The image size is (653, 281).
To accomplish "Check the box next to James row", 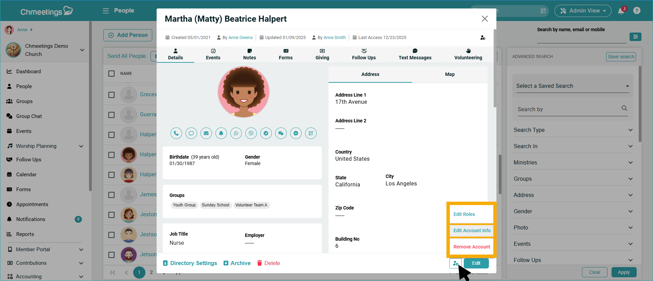I will tap(111, 195).
